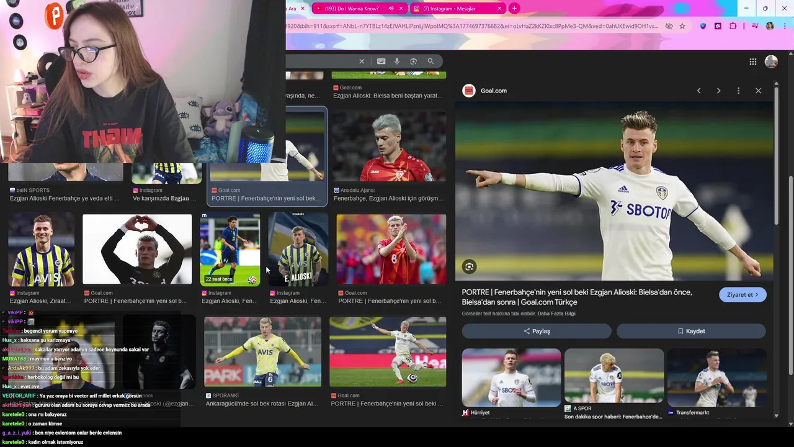Click the 'Son dakika spor haberi' caption

[x=613, y=417]
